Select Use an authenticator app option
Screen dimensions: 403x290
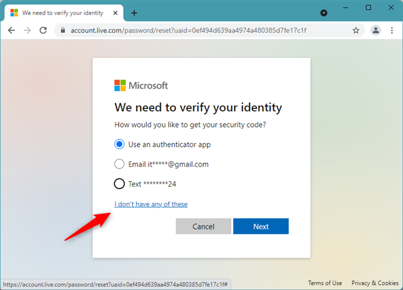(x=119, y=144)
